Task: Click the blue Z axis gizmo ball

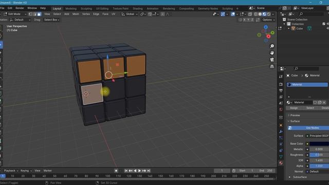Action: pyautogui.click(x=266, y=27)
